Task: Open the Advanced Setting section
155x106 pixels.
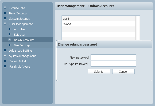Action: pos(21,51)
